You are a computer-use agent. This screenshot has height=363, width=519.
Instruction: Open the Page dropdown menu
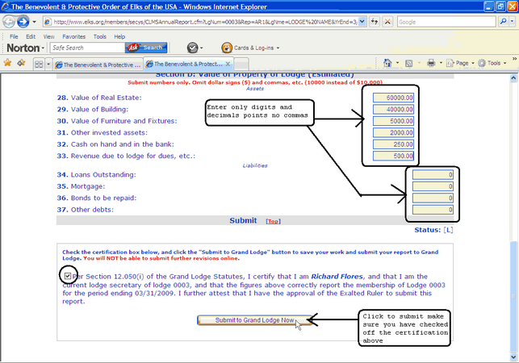pyautogui.click(x=461, y=63)
